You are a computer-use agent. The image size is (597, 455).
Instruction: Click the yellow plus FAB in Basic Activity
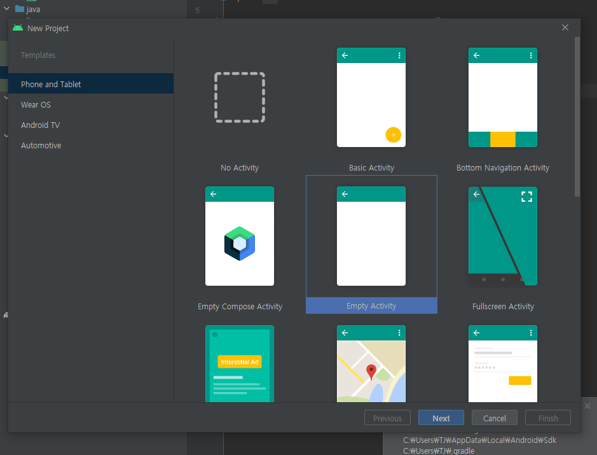394,135
